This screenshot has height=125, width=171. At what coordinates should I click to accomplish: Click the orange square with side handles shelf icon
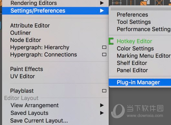117,3
